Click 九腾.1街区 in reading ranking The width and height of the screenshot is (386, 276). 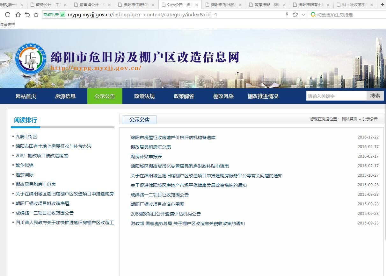[x=26, y=137]
